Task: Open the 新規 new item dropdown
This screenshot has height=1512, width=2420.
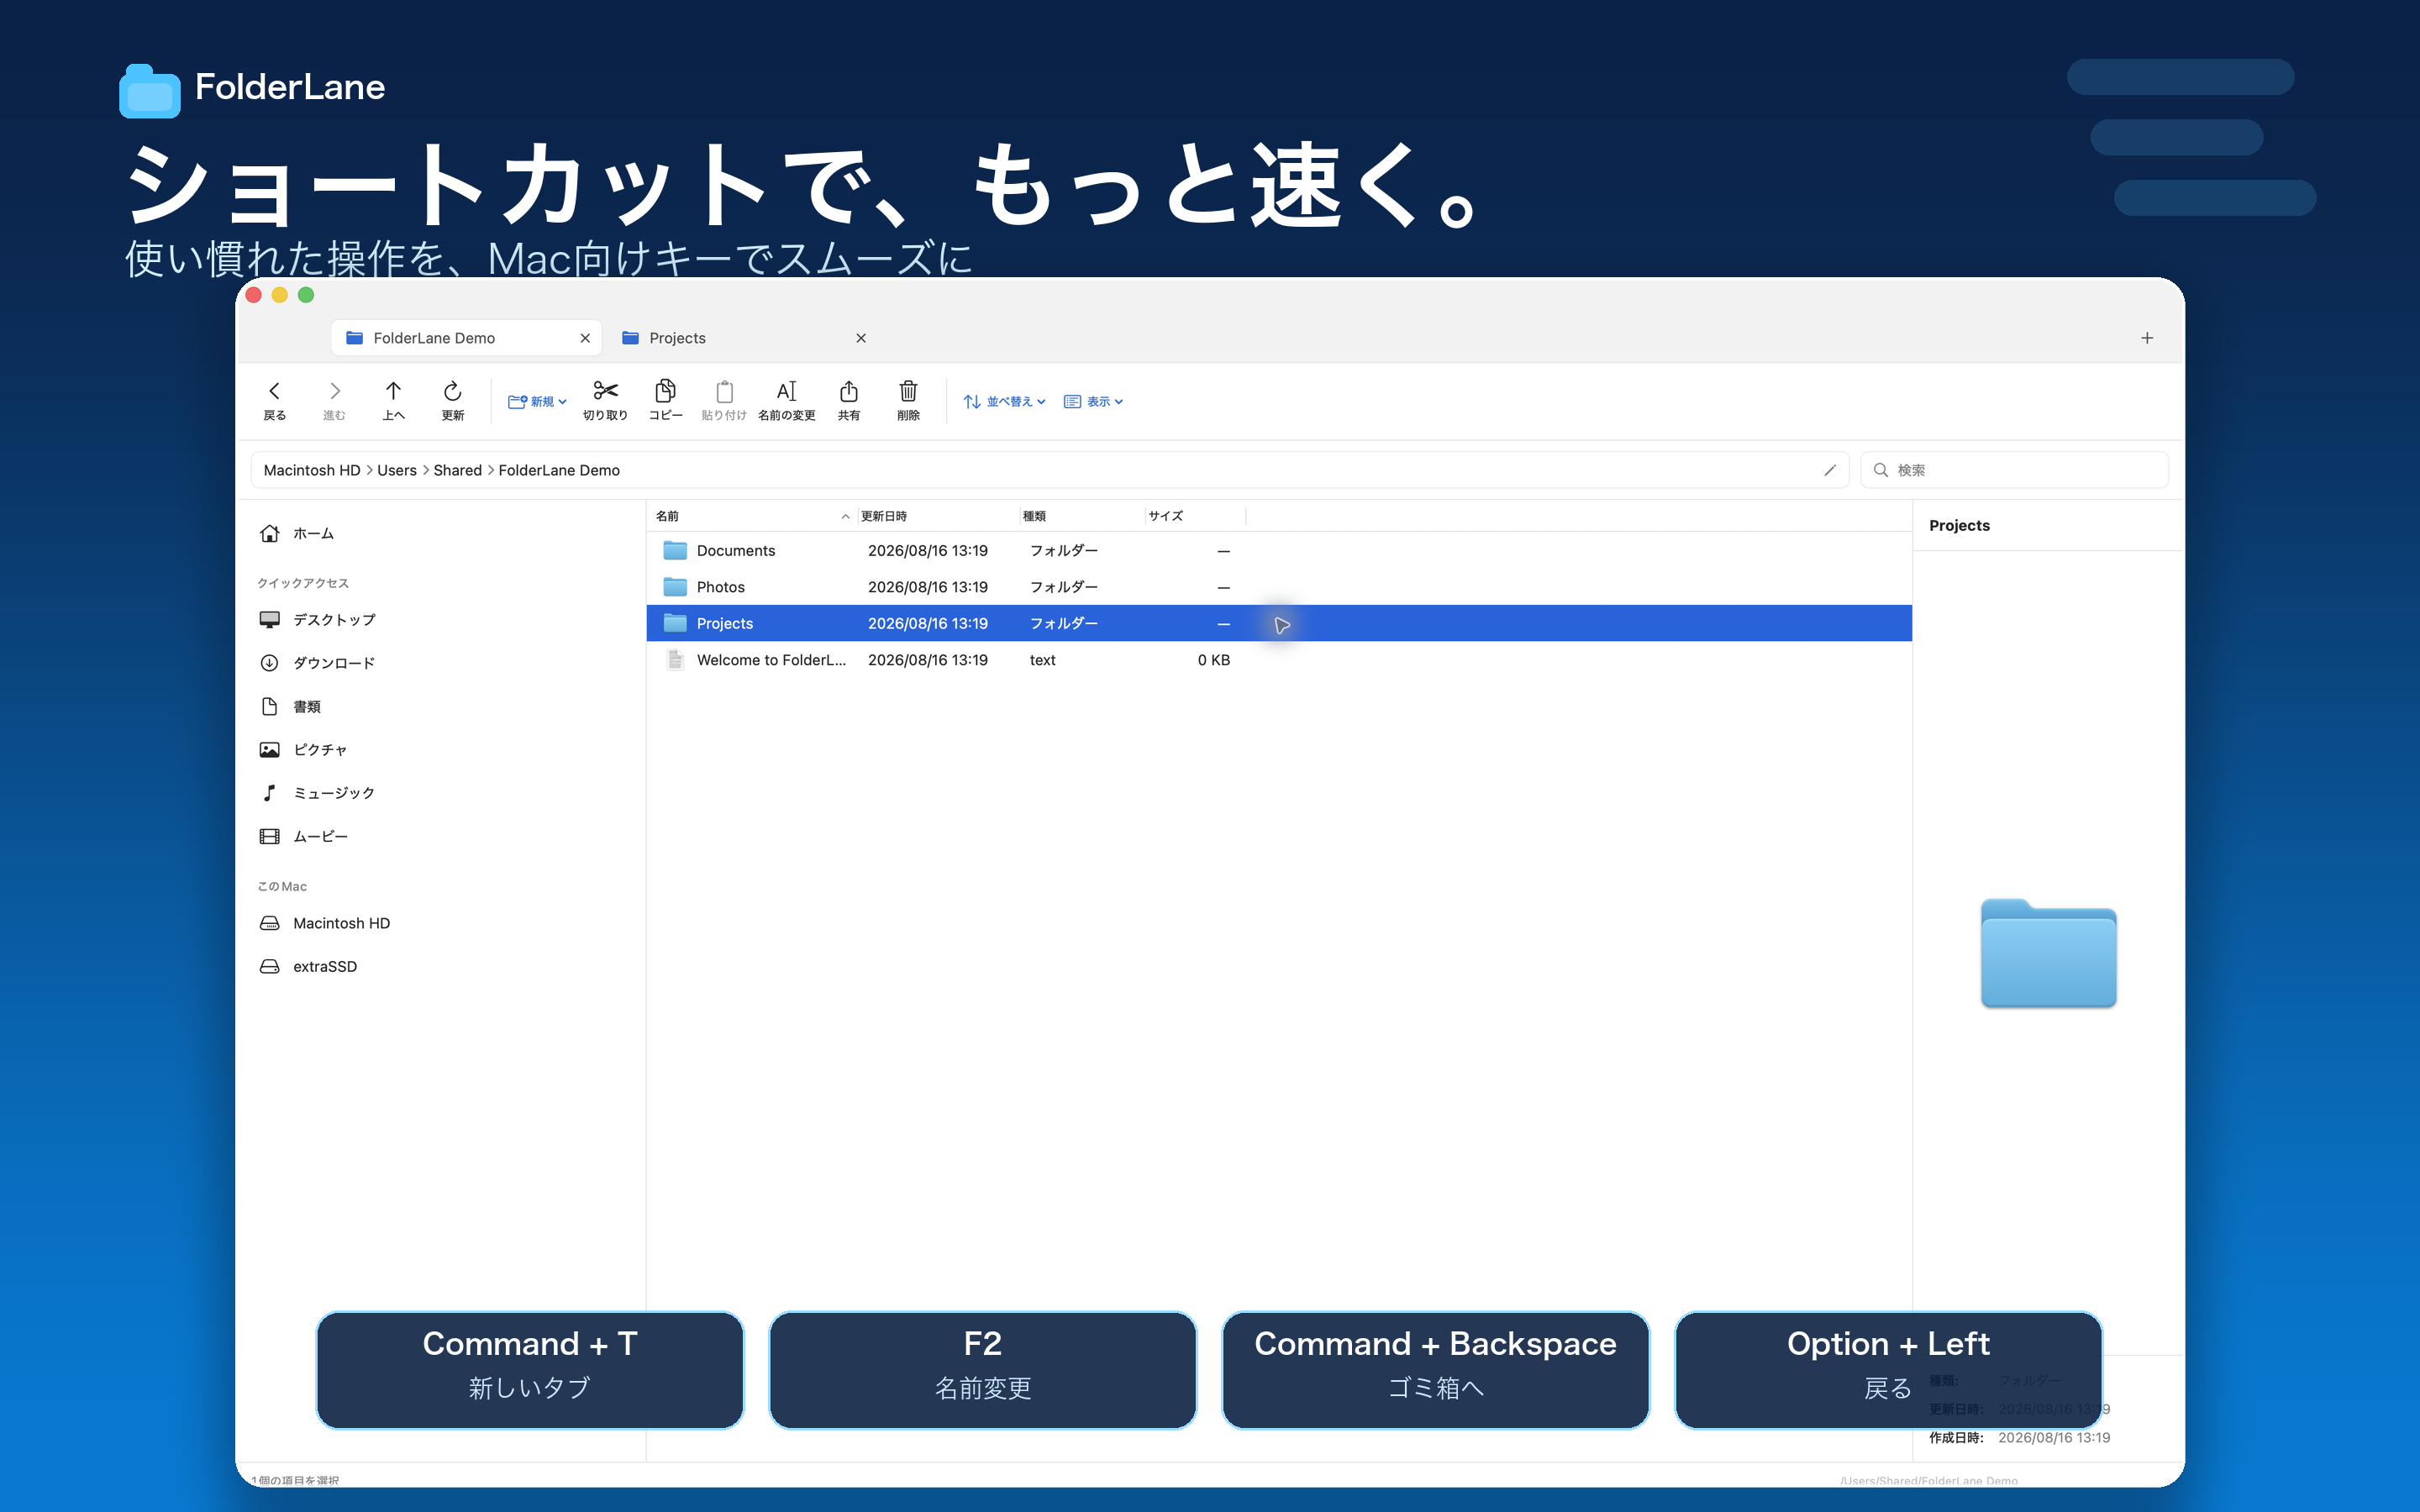Action: 537,401
